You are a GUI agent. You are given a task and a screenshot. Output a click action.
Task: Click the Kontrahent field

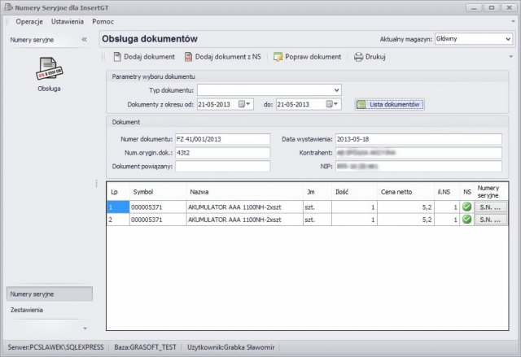pos(418,153)
